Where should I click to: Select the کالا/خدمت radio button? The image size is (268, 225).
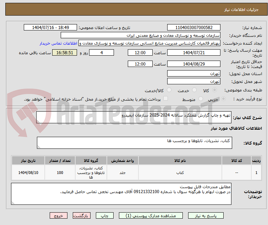(169, 90)
